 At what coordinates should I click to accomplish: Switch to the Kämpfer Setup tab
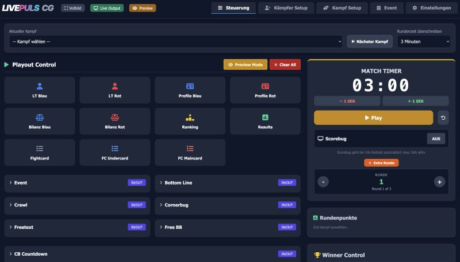[x=286, y=8]
